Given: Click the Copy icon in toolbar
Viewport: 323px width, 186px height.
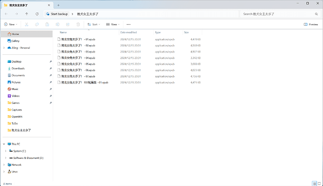Looking at the screenshot, I should click(37, 24).
